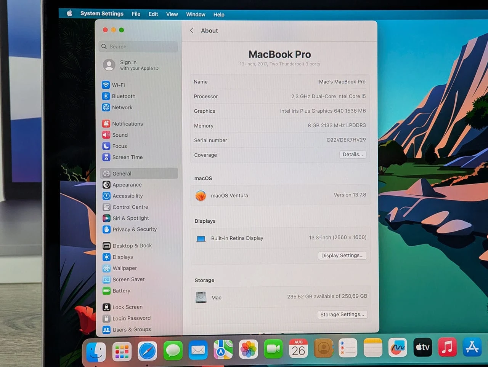Open Mail from the Dock
Image resolution: width=488 pixels, height=367 pixels.
tap(198, 350)
